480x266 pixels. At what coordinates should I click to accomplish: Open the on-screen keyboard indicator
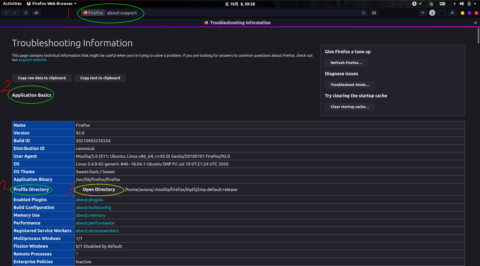coord(442,4)
